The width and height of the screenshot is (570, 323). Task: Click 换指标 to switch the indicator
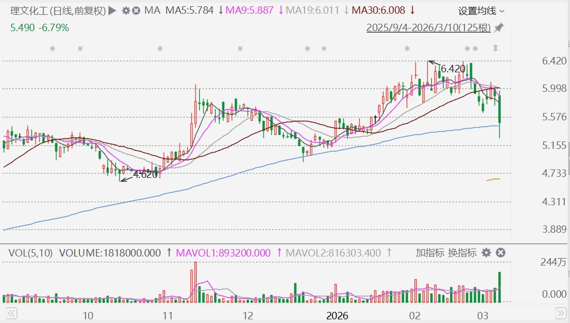coord(462,253)
